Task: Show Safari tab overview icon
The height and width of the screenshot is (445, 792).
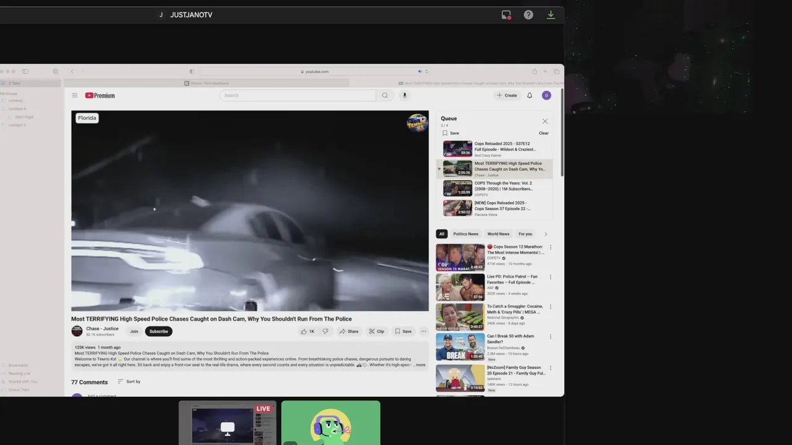Action: [x=556, y=71]
